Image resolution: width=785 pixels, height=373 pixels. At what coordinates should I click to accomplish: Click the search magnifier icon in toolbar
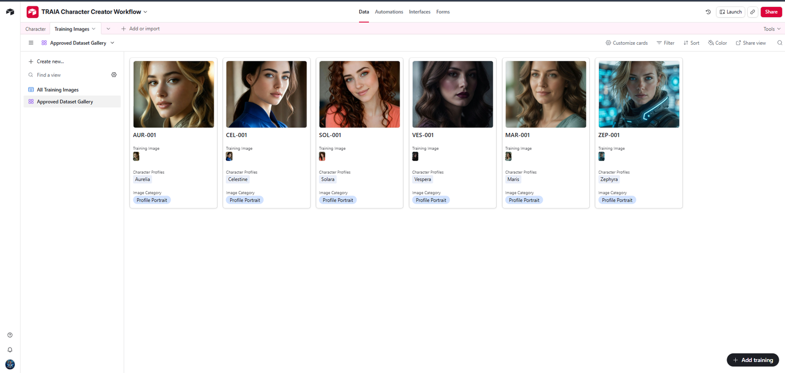pyautogui.click(x=780, y=43)
